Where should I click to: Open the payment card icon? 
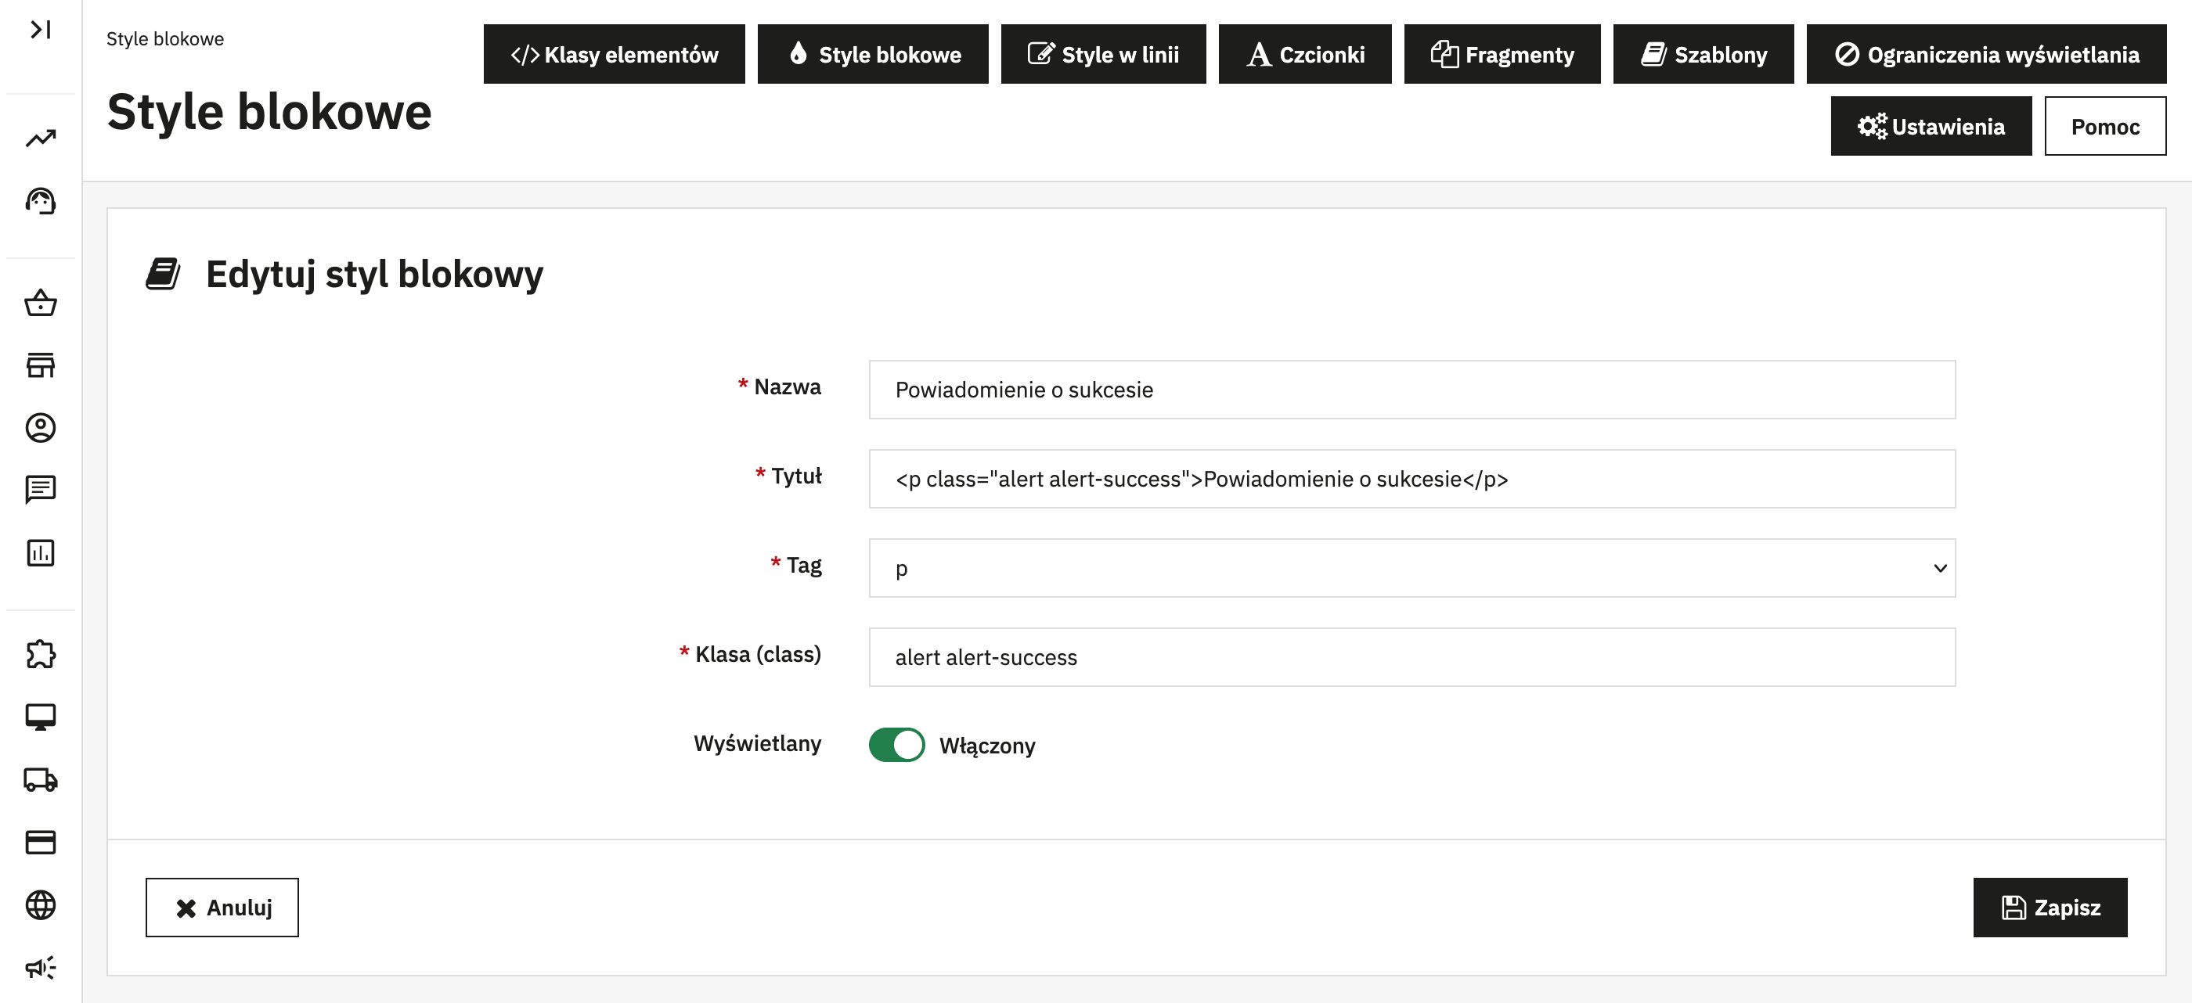(40, 841)
